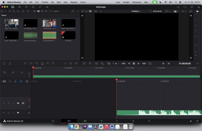Jump to the last frame
The width and height of the screenshot is (202, 131).
(144, 64)
